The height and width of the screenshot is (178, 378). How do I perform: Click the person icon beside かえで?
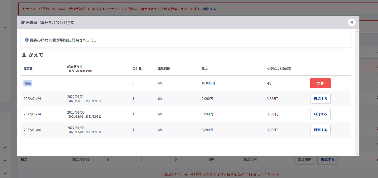click(x=24, y=55)
